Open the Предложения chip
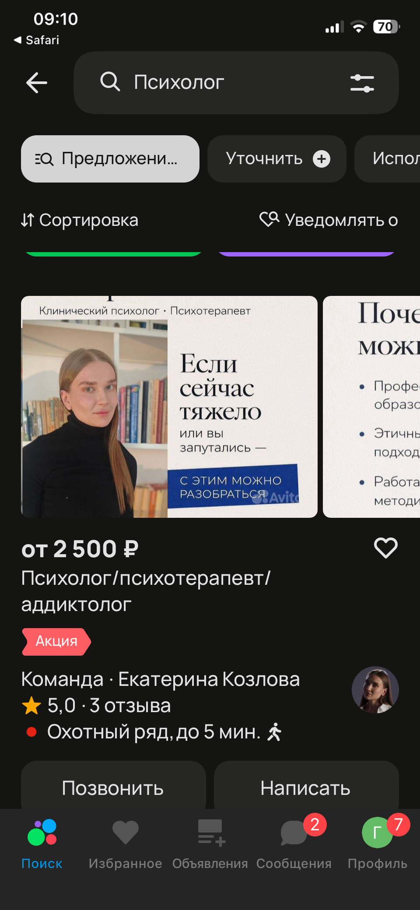The image size is (420, 910). pos(110,159)
